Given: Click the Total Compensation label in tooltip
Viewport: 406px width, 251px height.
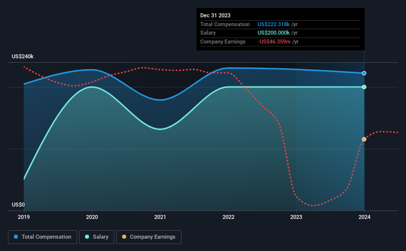Looking at the screenshot, I should click(225, 24).
